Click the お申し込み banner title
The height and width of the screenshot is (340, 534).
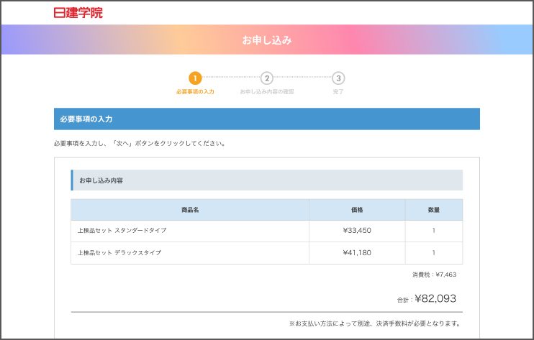coord(267,40)
